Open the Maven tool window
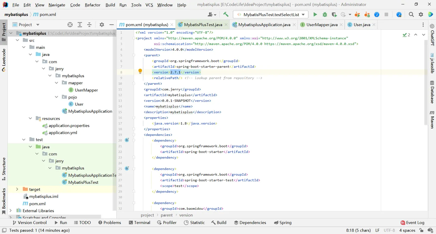This screenshot has height=234, width=436. click(432, 120)
